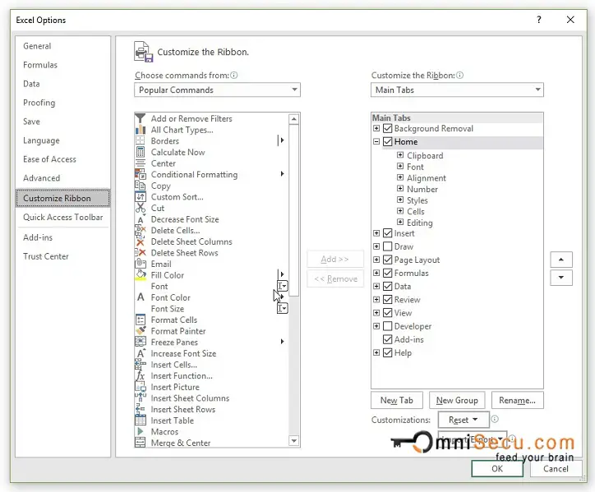This screenshot has width=595, height=492.
Task: Enable the Draw tab checkbox
Action: point(387,246)
